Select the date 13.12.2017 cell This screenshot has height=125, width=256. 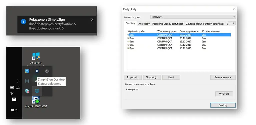[x=186, y=42]
